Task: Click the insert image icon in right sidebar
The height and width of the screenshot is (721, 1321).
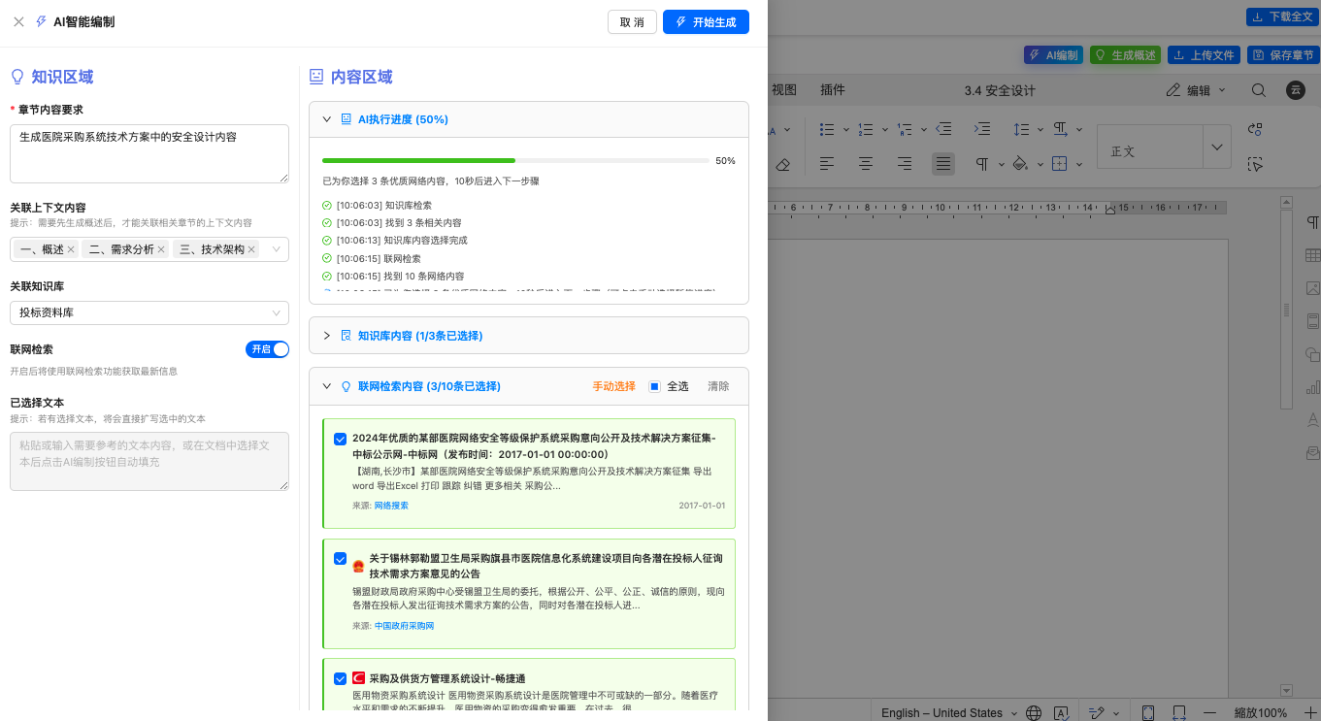Action: [1312, 288]
